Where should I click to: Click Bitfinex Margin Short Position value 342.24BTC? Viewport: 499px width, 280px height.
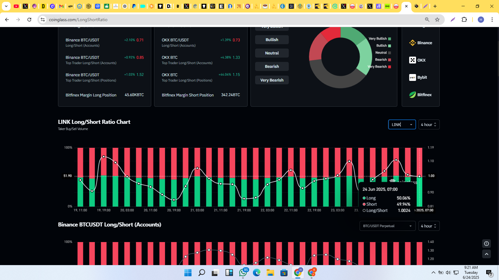(x=230, y=95)
